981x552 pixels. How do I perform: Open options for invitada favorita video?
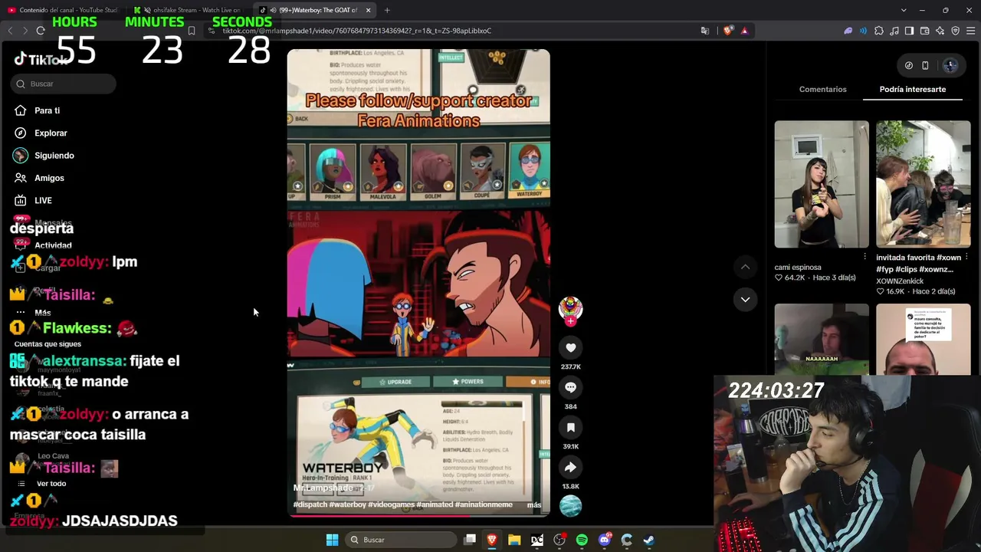coord(966,257)
